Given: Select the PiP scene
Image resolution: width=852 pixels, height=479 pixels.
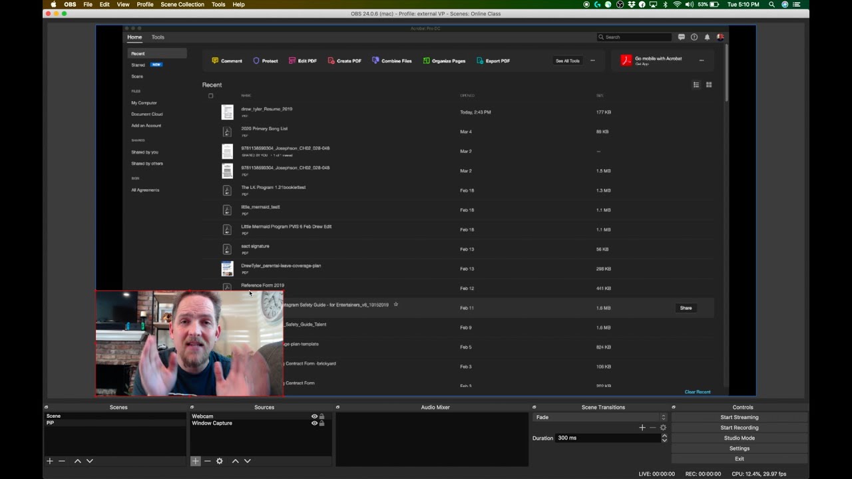Looking at the screenshot, I should 115,423.
